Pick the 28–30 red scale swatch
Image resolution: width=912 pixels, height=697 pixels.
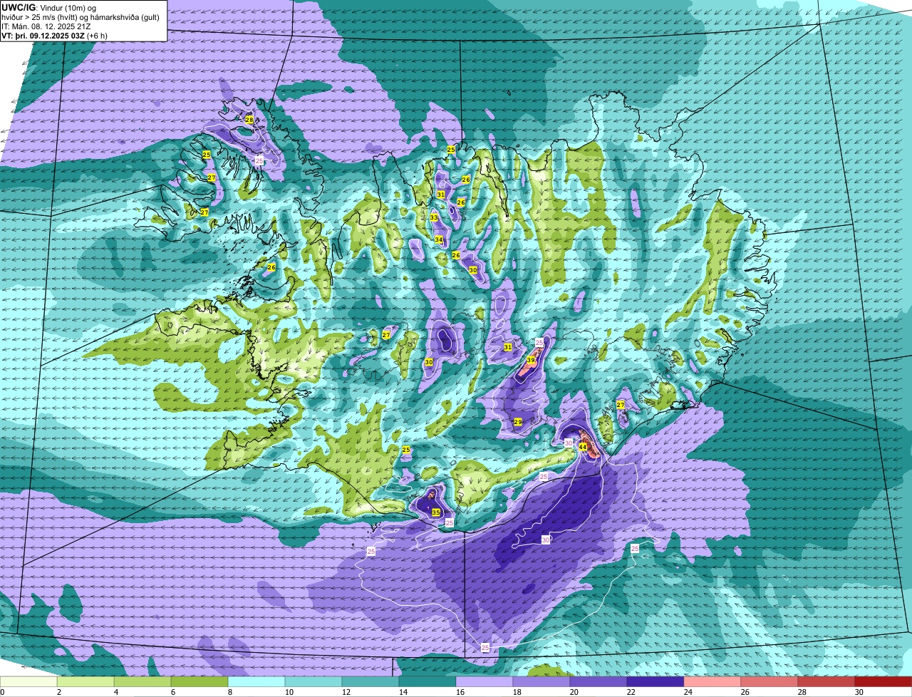pos(826,682)
